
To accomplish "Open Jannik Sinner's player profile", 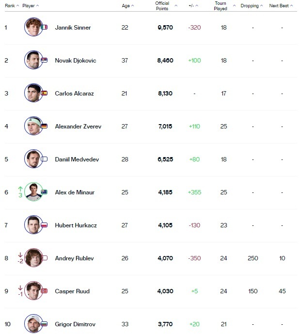I will tap(73, 28).
